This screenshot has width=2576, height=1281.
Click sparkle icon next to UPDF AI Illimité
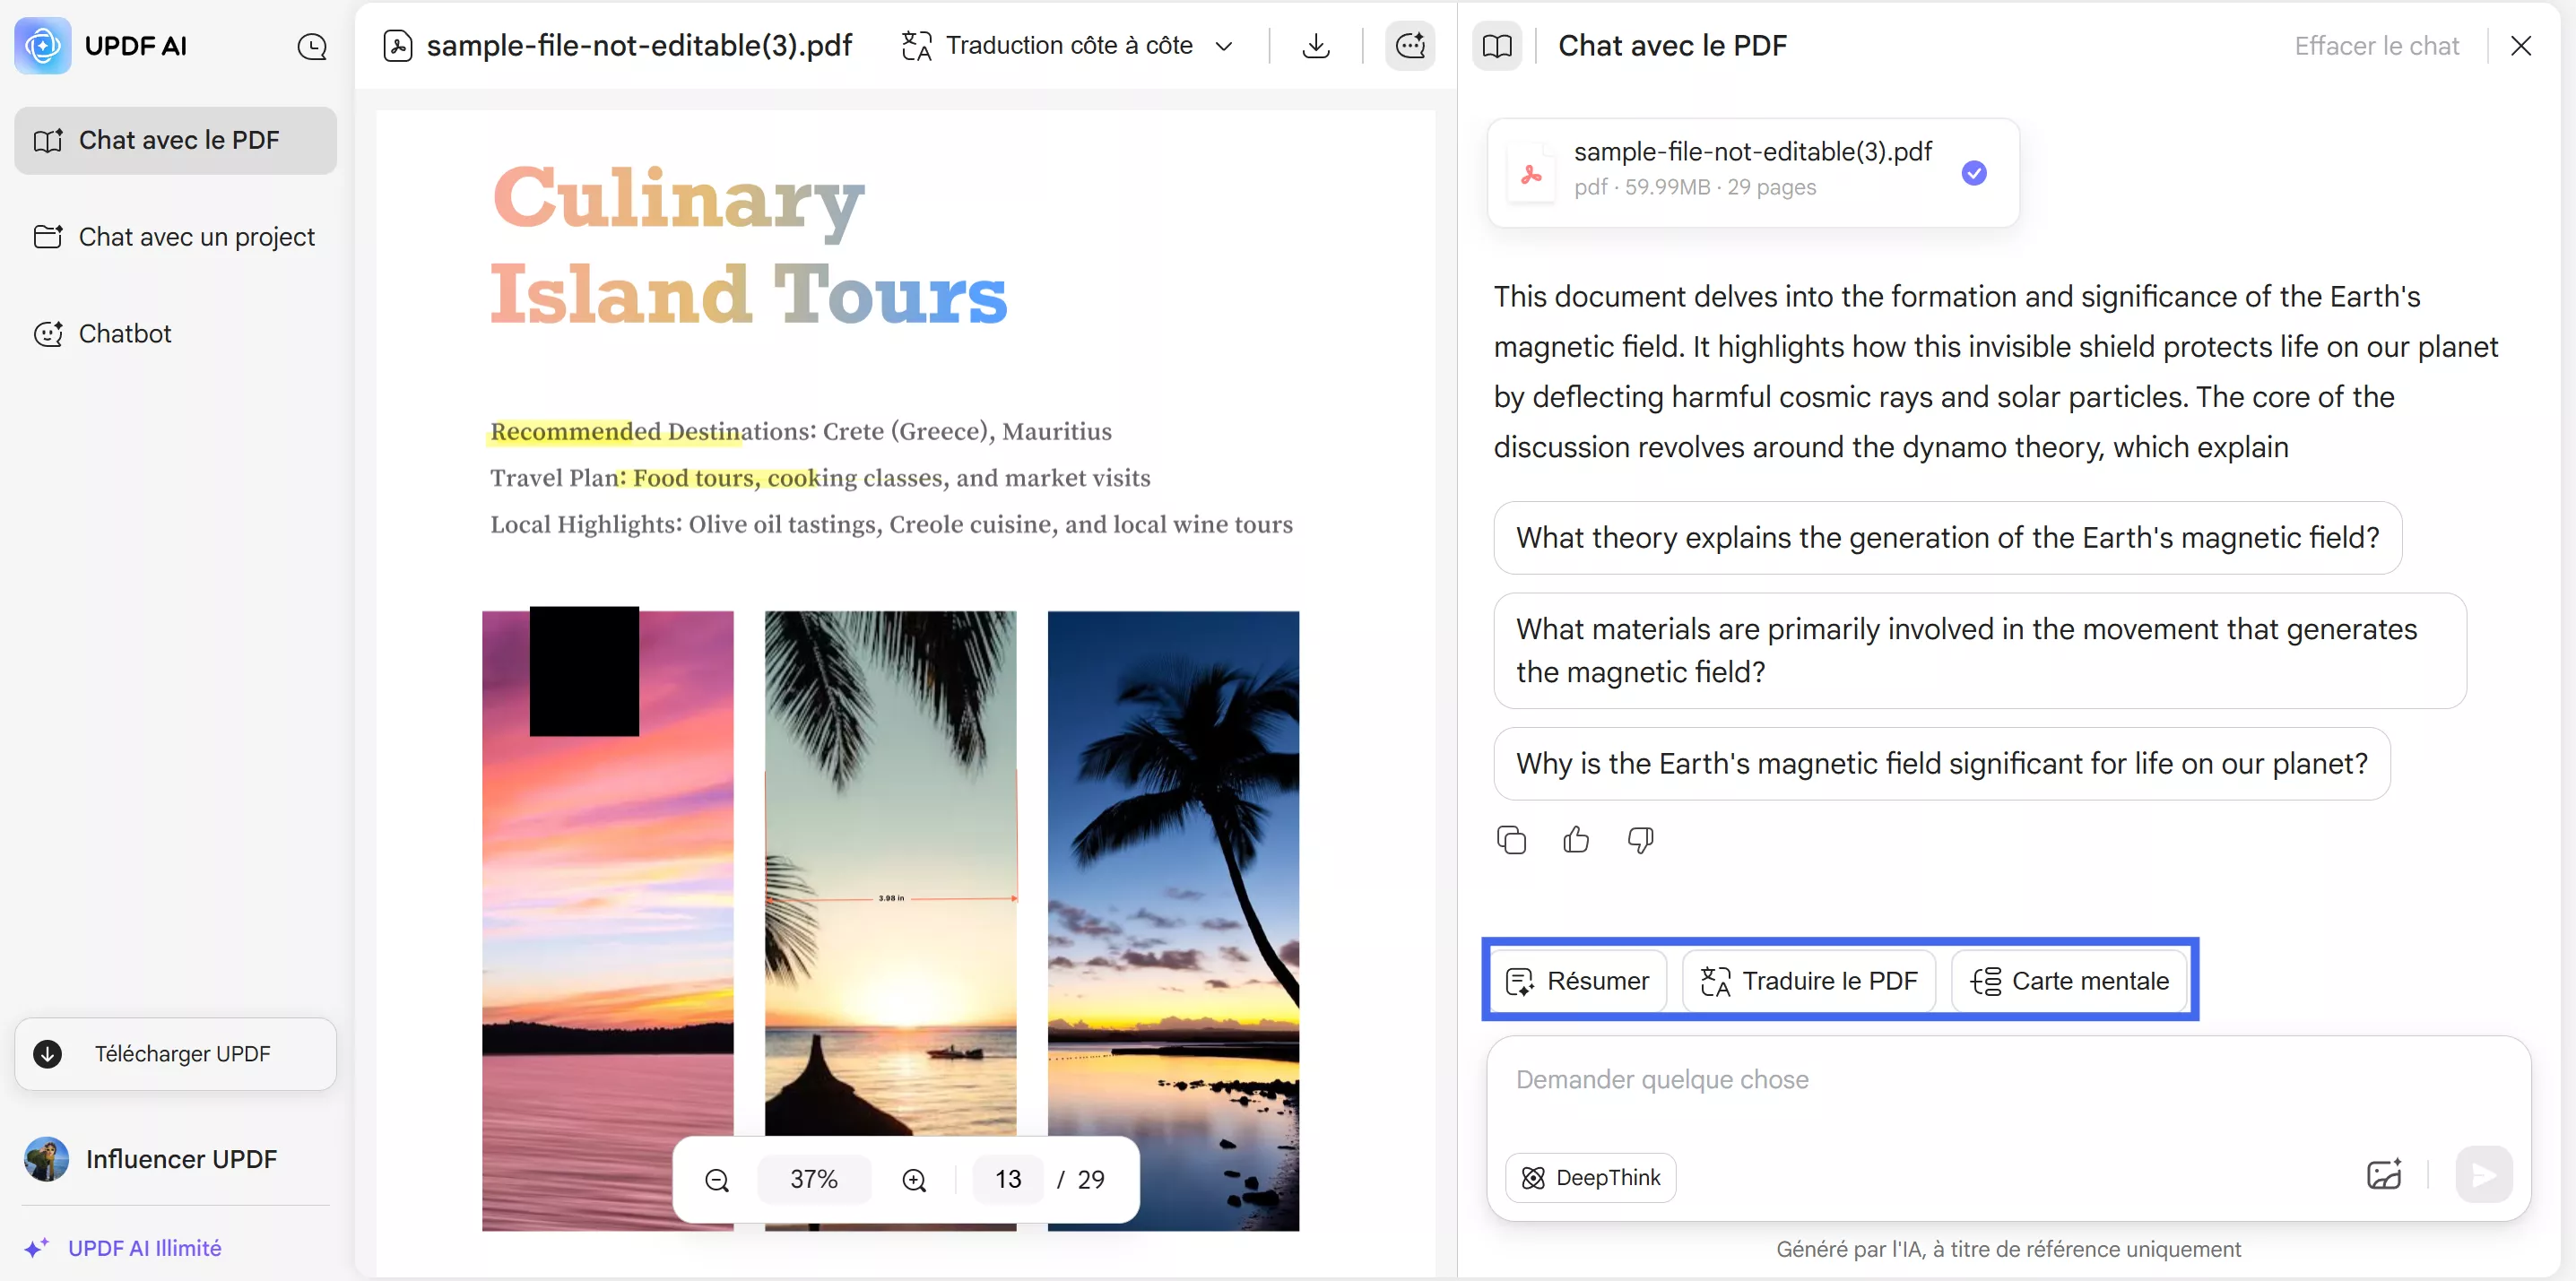[x=37, y=1248]
